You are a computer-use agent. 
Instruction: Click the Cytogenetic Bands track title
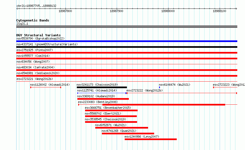pyautogui.click(x=33, y=20)
